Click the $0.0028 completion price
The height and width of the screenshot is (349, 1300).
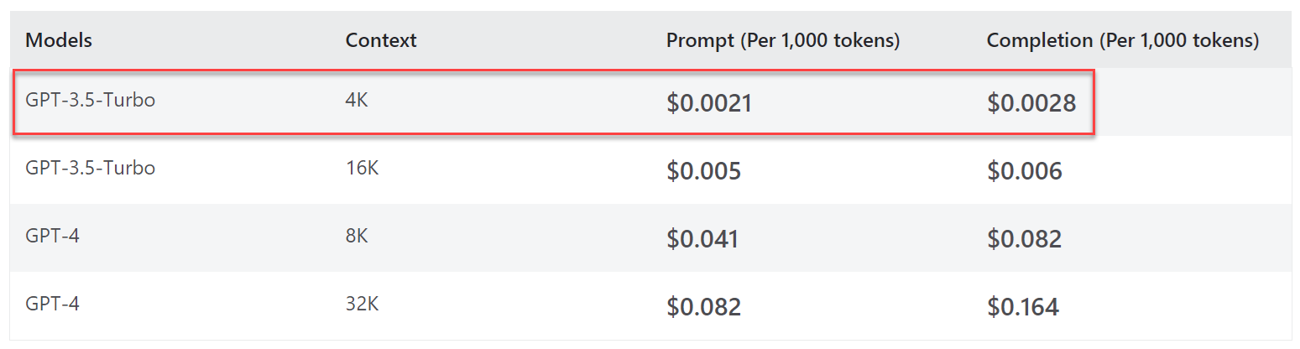1031,103
